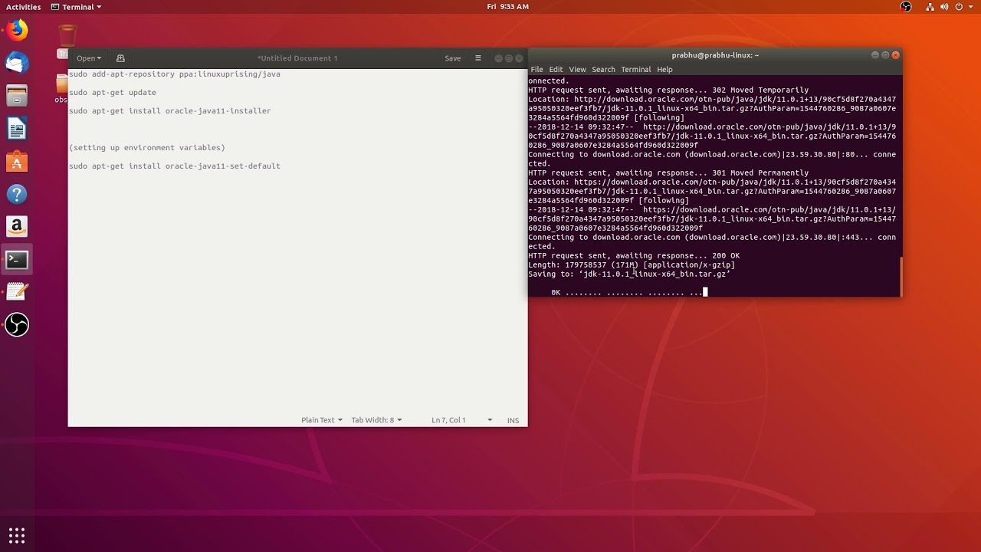Click the terminal window scrollbar
The image size is (981, 552).
(x=901, y=276)
